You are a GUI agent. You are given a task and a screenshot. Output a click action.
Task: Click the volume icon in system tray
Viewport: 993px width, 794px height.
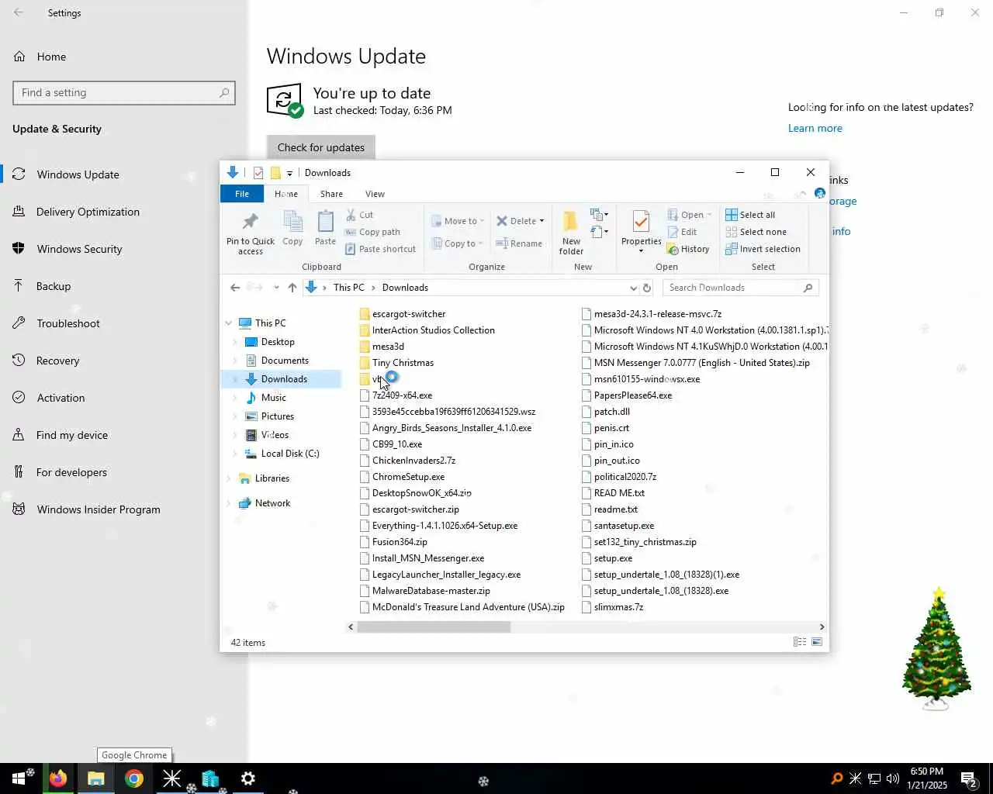[893, 778]
